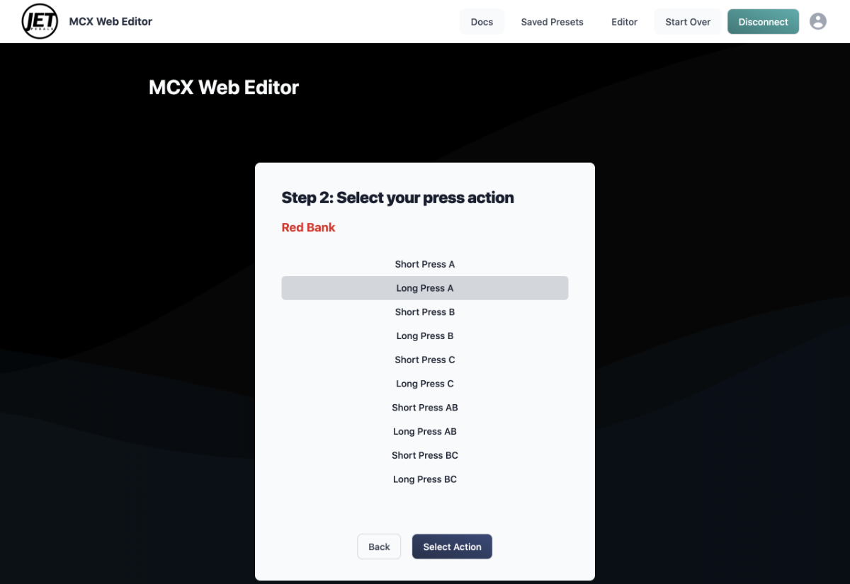
Task: Choose Long Press BC option
Action: point(425,479)
